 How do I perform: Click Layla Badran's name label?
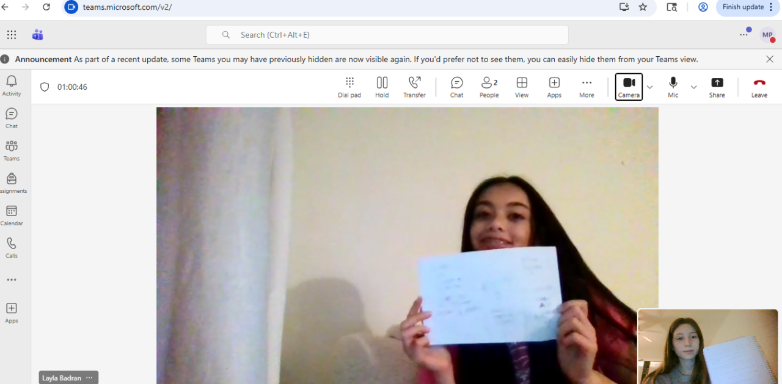coord(62,378)
